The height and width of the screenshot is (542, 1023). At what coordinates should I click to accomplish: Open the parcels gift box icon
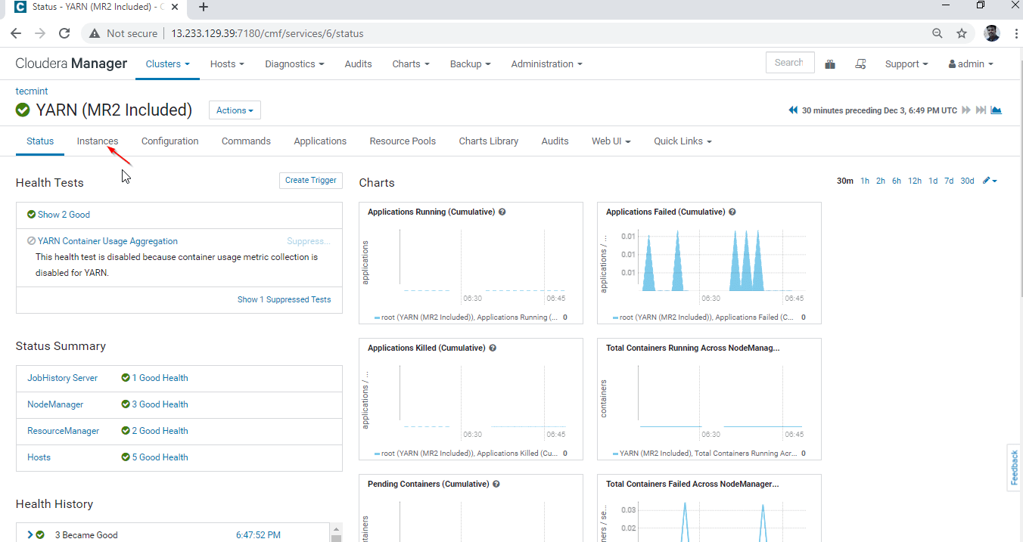830,64
